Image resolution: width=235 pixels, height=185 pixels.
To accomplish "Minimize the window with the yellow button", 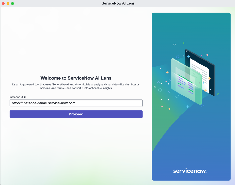I will pyautogui.click(x=8, y=3).
